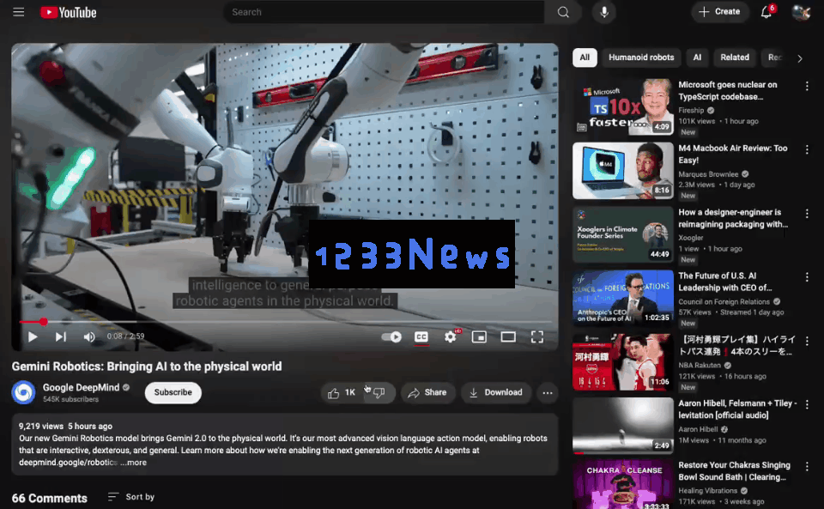Open options for Future of U.S. AI video
This screenshot has height=509, width=824.
pos(807,277)
